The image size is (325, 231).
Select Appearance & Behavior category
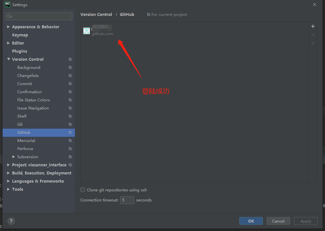35,27
